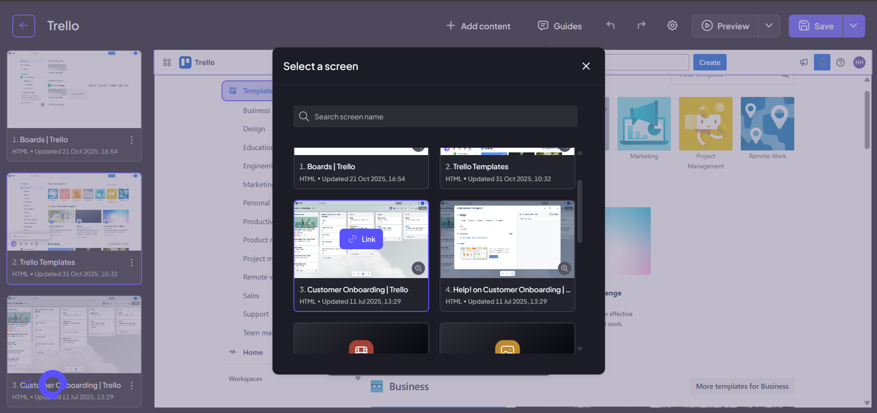The width and height of the screenshot is (877, 413).
Task: Select the Business template category
Action: (256, 110)
